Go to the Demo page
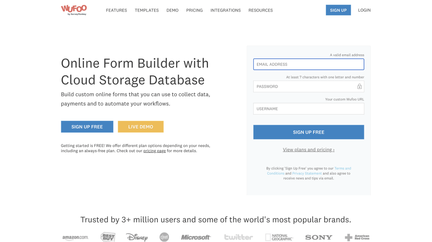The height and width of the screenshot is (242, 432). tap(173, 10)
